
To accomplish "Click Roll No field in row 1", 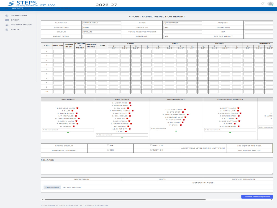I will 58,52.
